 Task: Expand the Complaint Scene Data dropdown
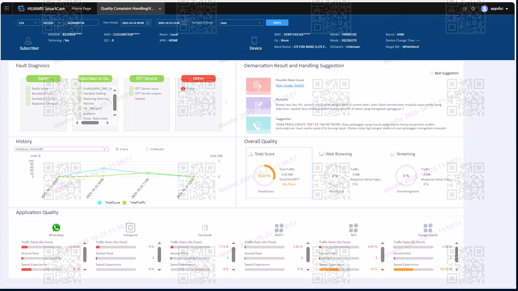tap(241, 23)
